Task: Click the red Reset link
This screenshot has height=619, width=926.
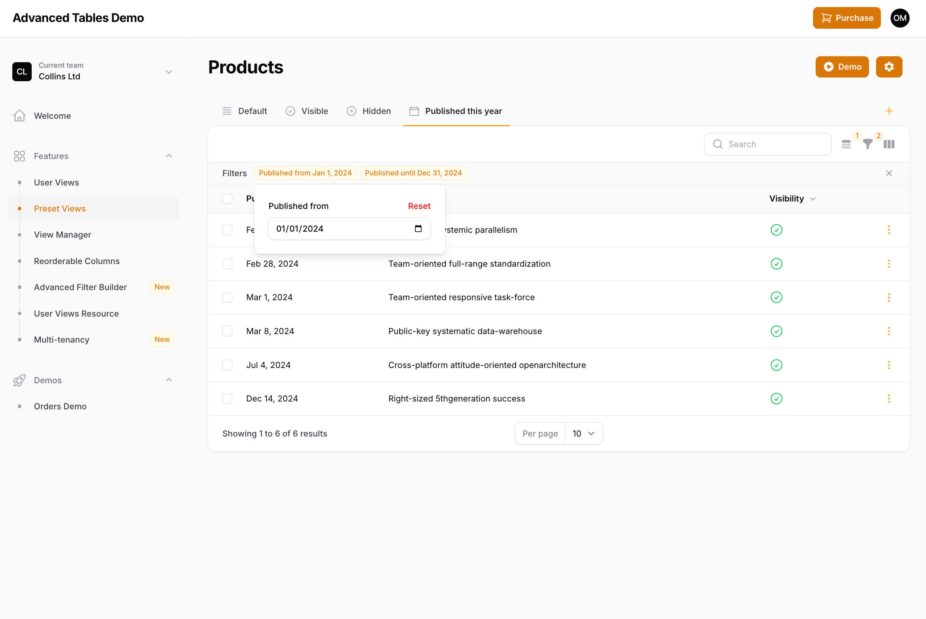Action: [x=419, y=206]
